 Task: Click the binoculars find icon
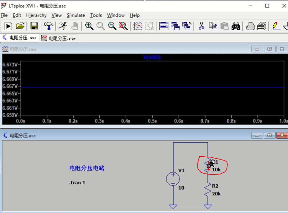[x=236, y=26]
